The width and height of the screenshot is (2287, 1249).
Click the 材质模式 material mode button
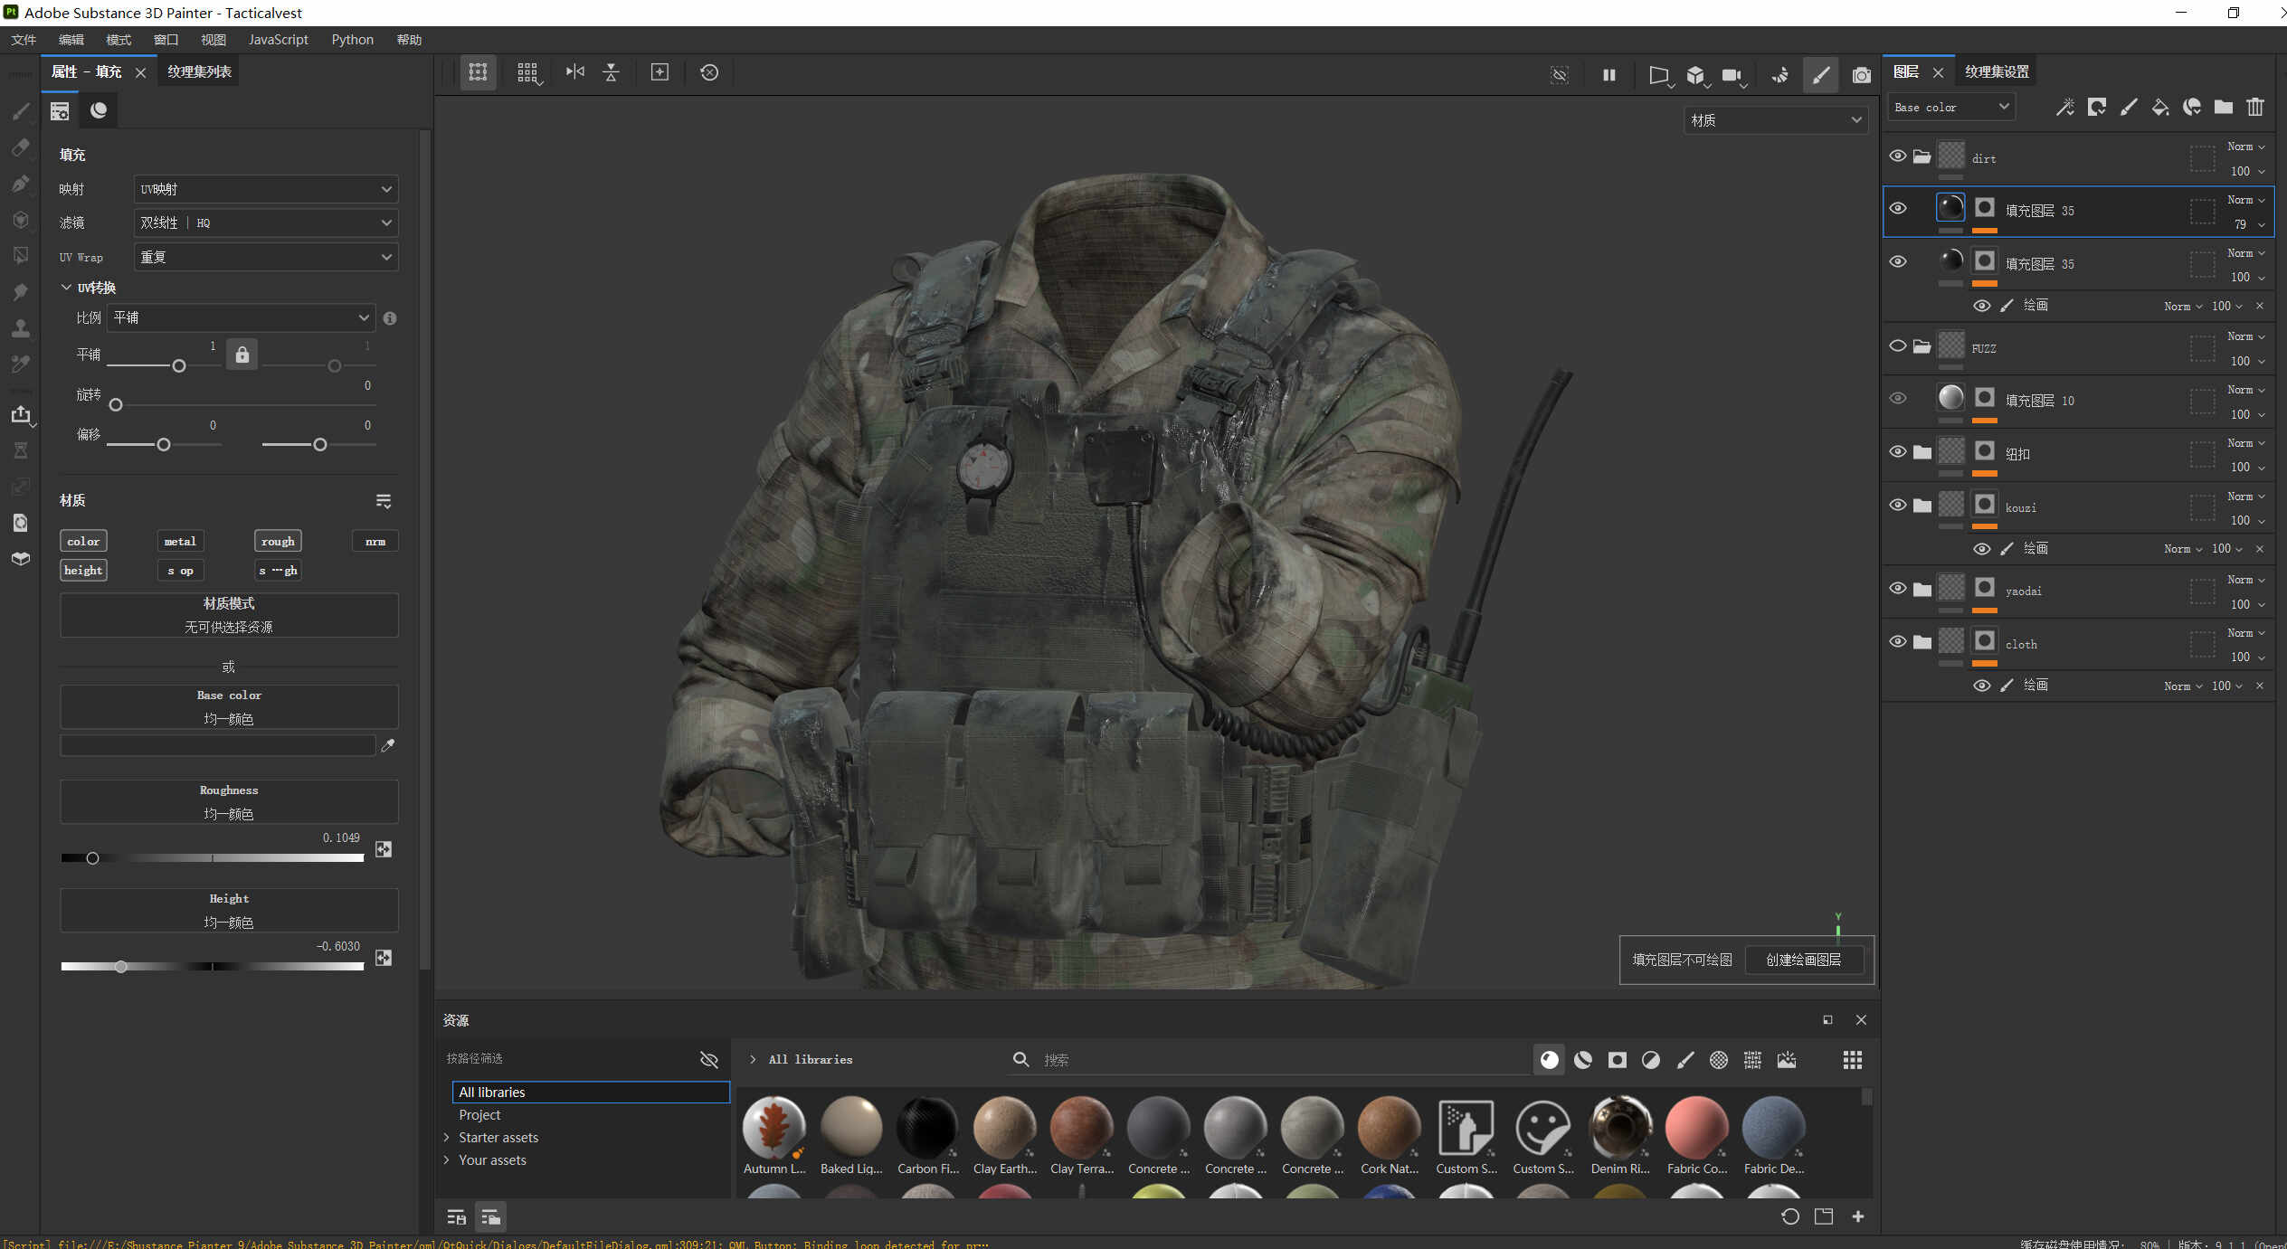coord(229,615)
